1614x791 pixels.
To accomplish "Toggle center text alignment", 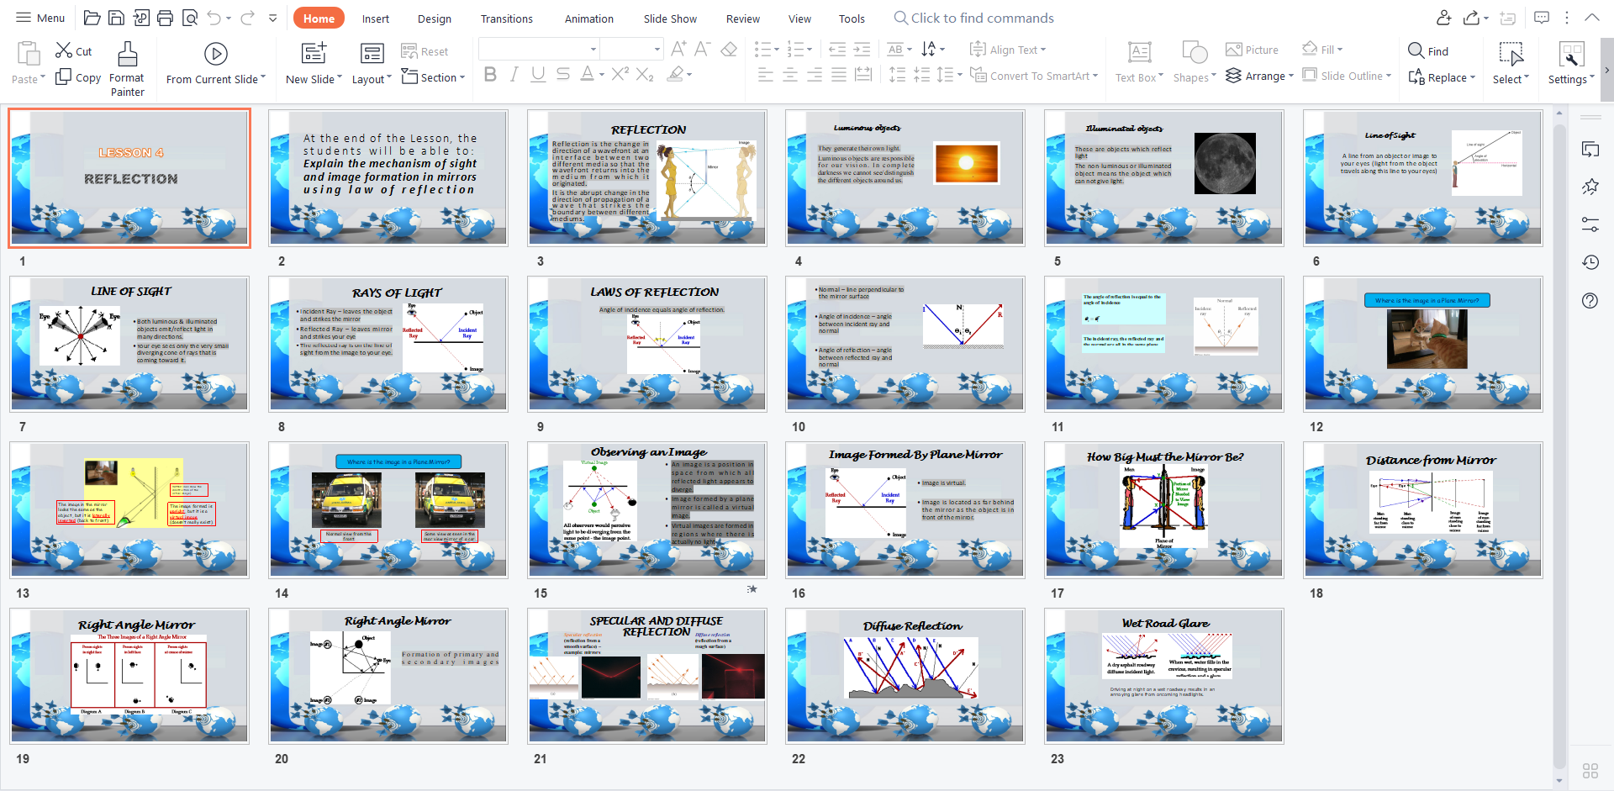I will (x=790, y=75).
